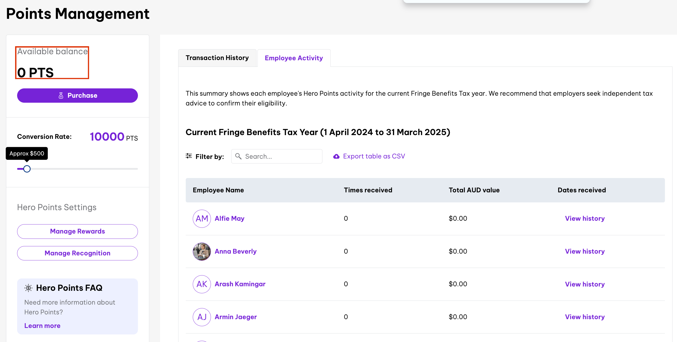This screenshot has height=342, width=677.
Task: Click Armin Jaeger's AJ avatar
Action: tap(202, 317)
